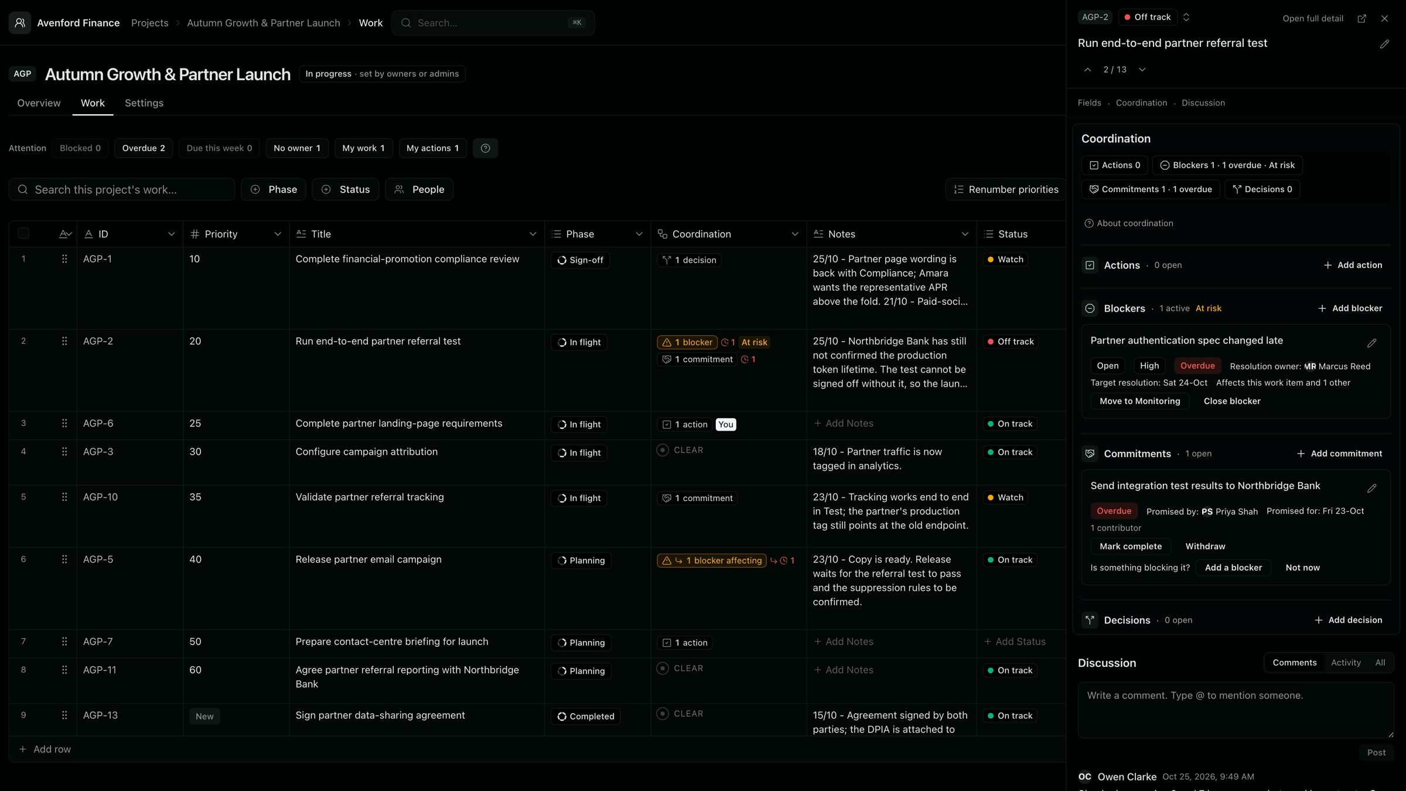Click drag handle for row AGP-10

tap(64, 497)
